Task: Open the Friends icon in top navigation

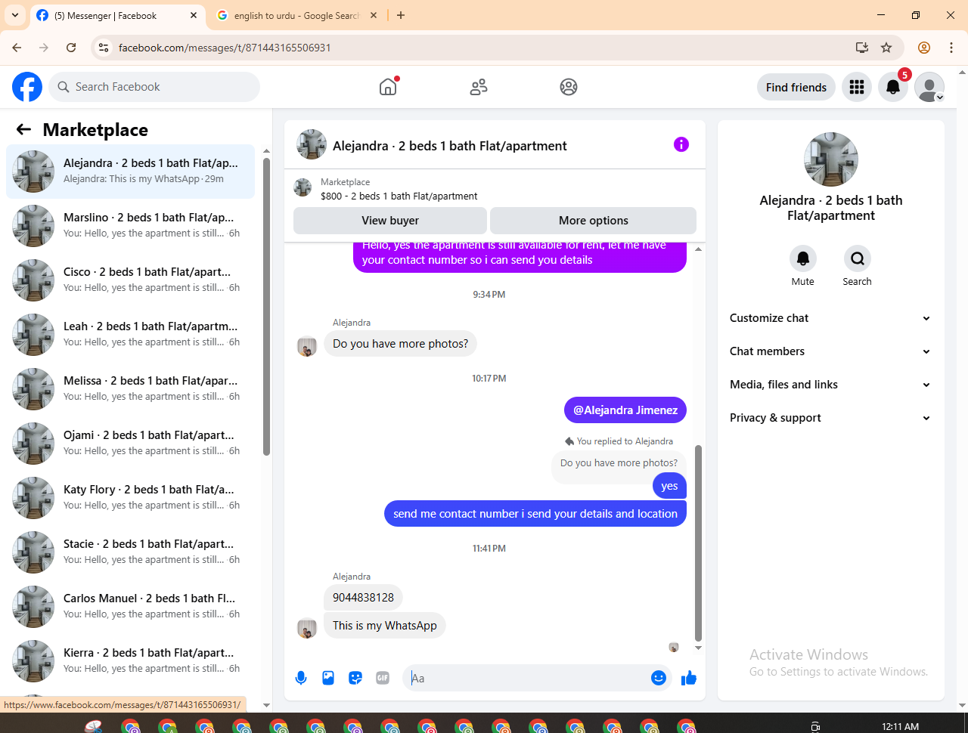Action: [x=479, y=87]
